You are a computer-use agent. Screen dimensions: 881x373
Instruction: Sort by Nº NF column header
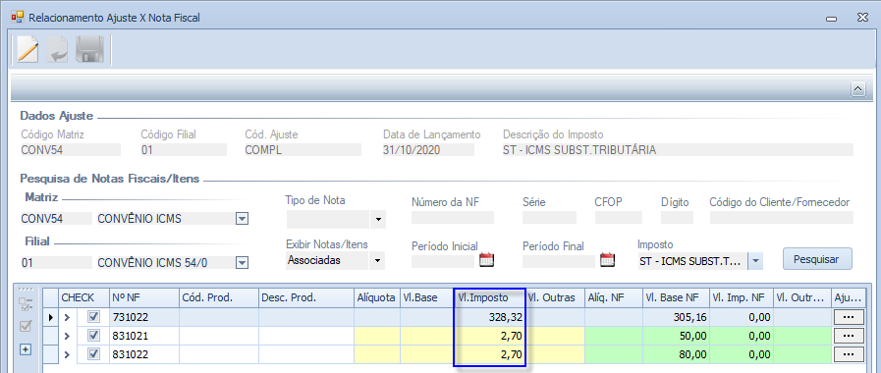143,297
